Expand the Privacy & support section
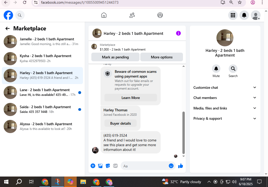Image resolution: width=268 pixels, height=187 pixels. (x=225, y=118)
